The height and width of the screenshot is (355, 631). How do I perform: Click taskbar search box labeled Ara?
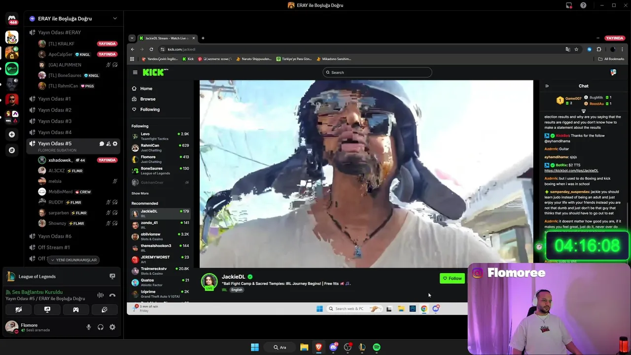[x=280, y=347]
